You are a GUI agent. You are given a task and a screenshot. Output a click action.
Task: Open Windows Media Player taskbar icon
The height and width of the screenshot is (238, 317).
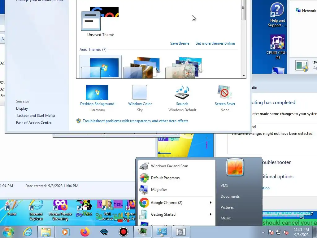[65, 232]
